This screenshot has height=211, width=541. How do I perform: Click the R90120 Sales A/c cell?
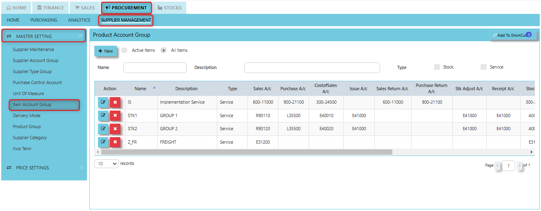(263, 129)
